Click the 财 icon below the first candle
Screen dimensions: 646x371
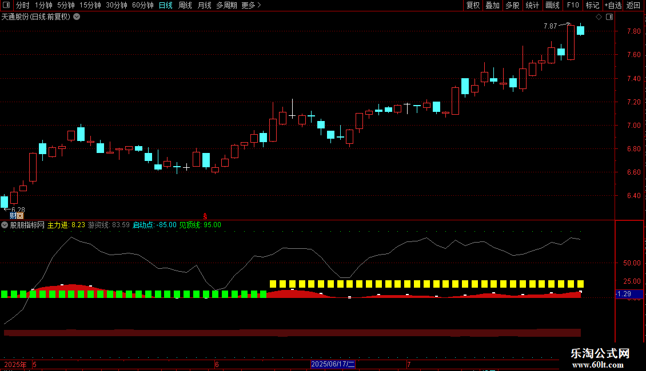pyautogui.click(x=13, y=216)
